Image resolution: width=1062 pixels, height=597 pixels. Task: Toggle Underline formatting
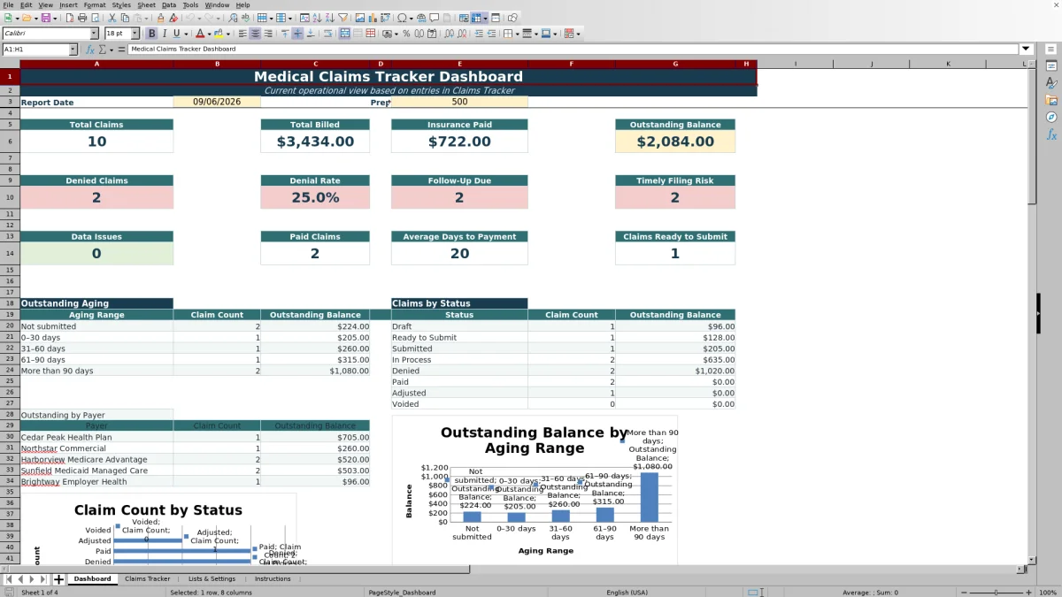pos(177,34)
